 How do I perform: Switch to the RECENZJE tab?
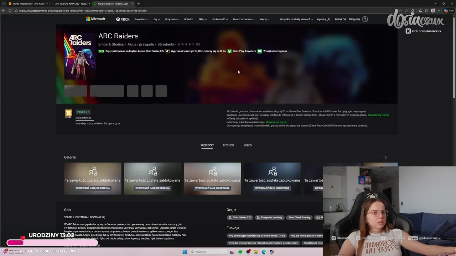(x=228, y=145)
